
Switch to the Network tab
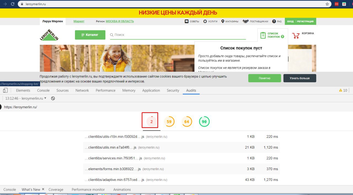pyautogui.click(x=82, y=90)
